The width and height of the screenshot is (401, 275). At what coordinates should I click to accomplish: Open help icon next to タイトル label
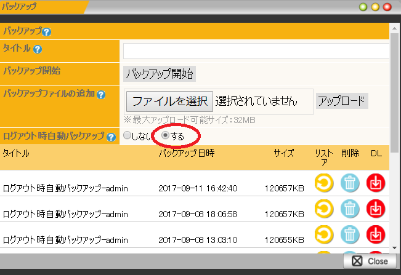[x=38, y=49]
